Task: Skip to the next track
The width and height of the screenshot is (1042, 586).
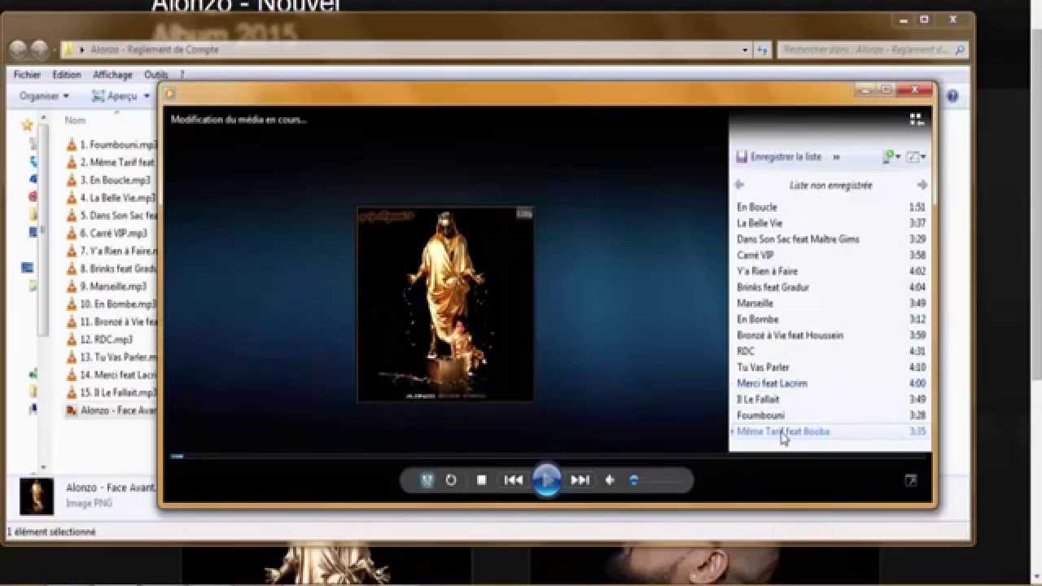Action: [x=580, y=480]
